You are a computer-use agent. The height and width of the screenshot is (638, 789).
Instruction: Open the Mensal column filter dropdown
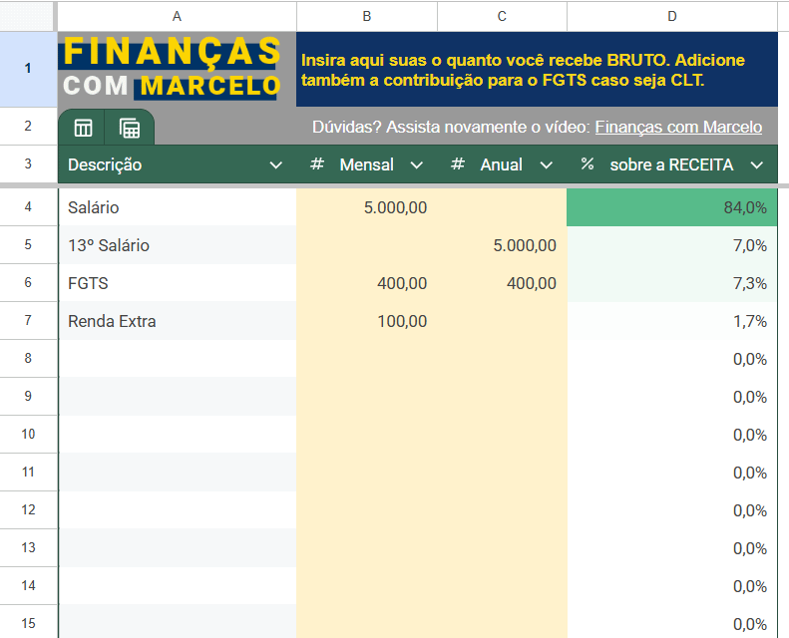(416, 164)
